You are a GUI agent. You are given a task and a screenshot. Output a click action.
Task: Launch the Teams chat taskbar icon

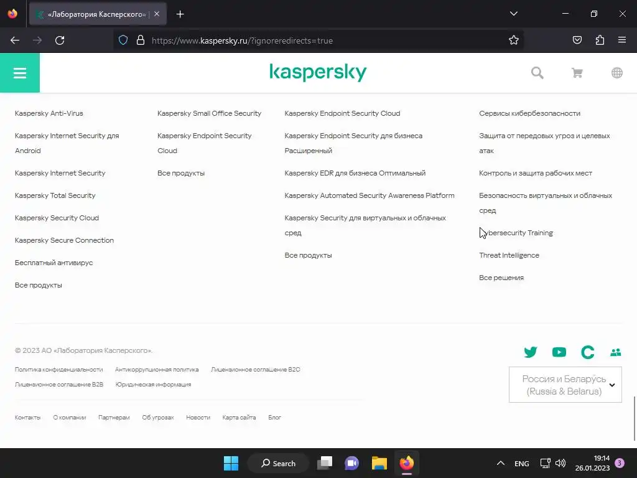pos(352,463)
